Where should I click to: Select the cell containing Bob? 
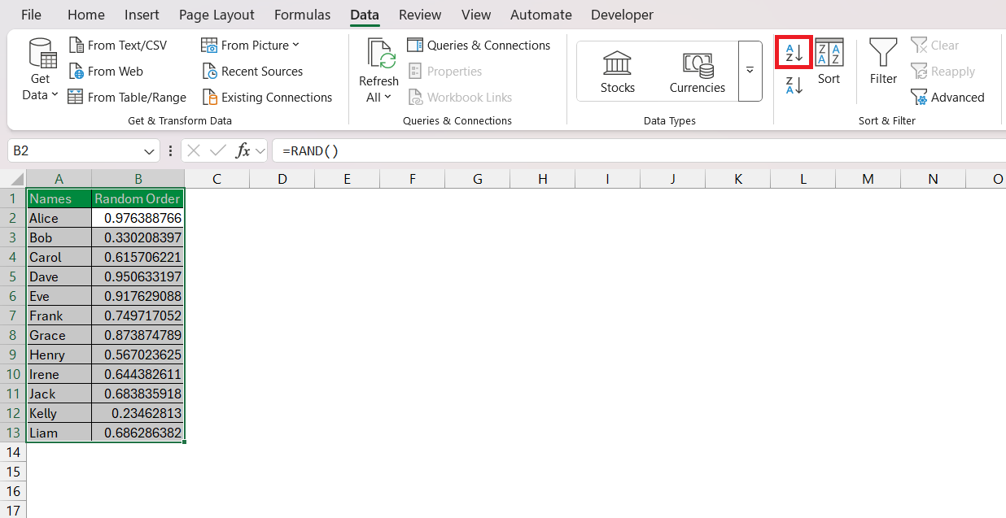59,237
